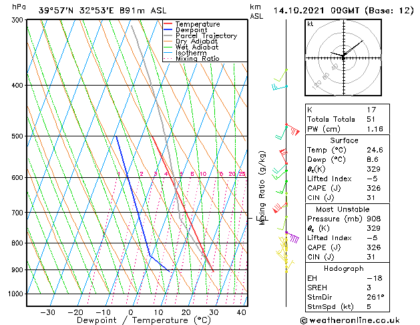Click the Parcel Trajectory legend entry
The width and height of the screenshot is (420, 325).
(x=200, y=35)
